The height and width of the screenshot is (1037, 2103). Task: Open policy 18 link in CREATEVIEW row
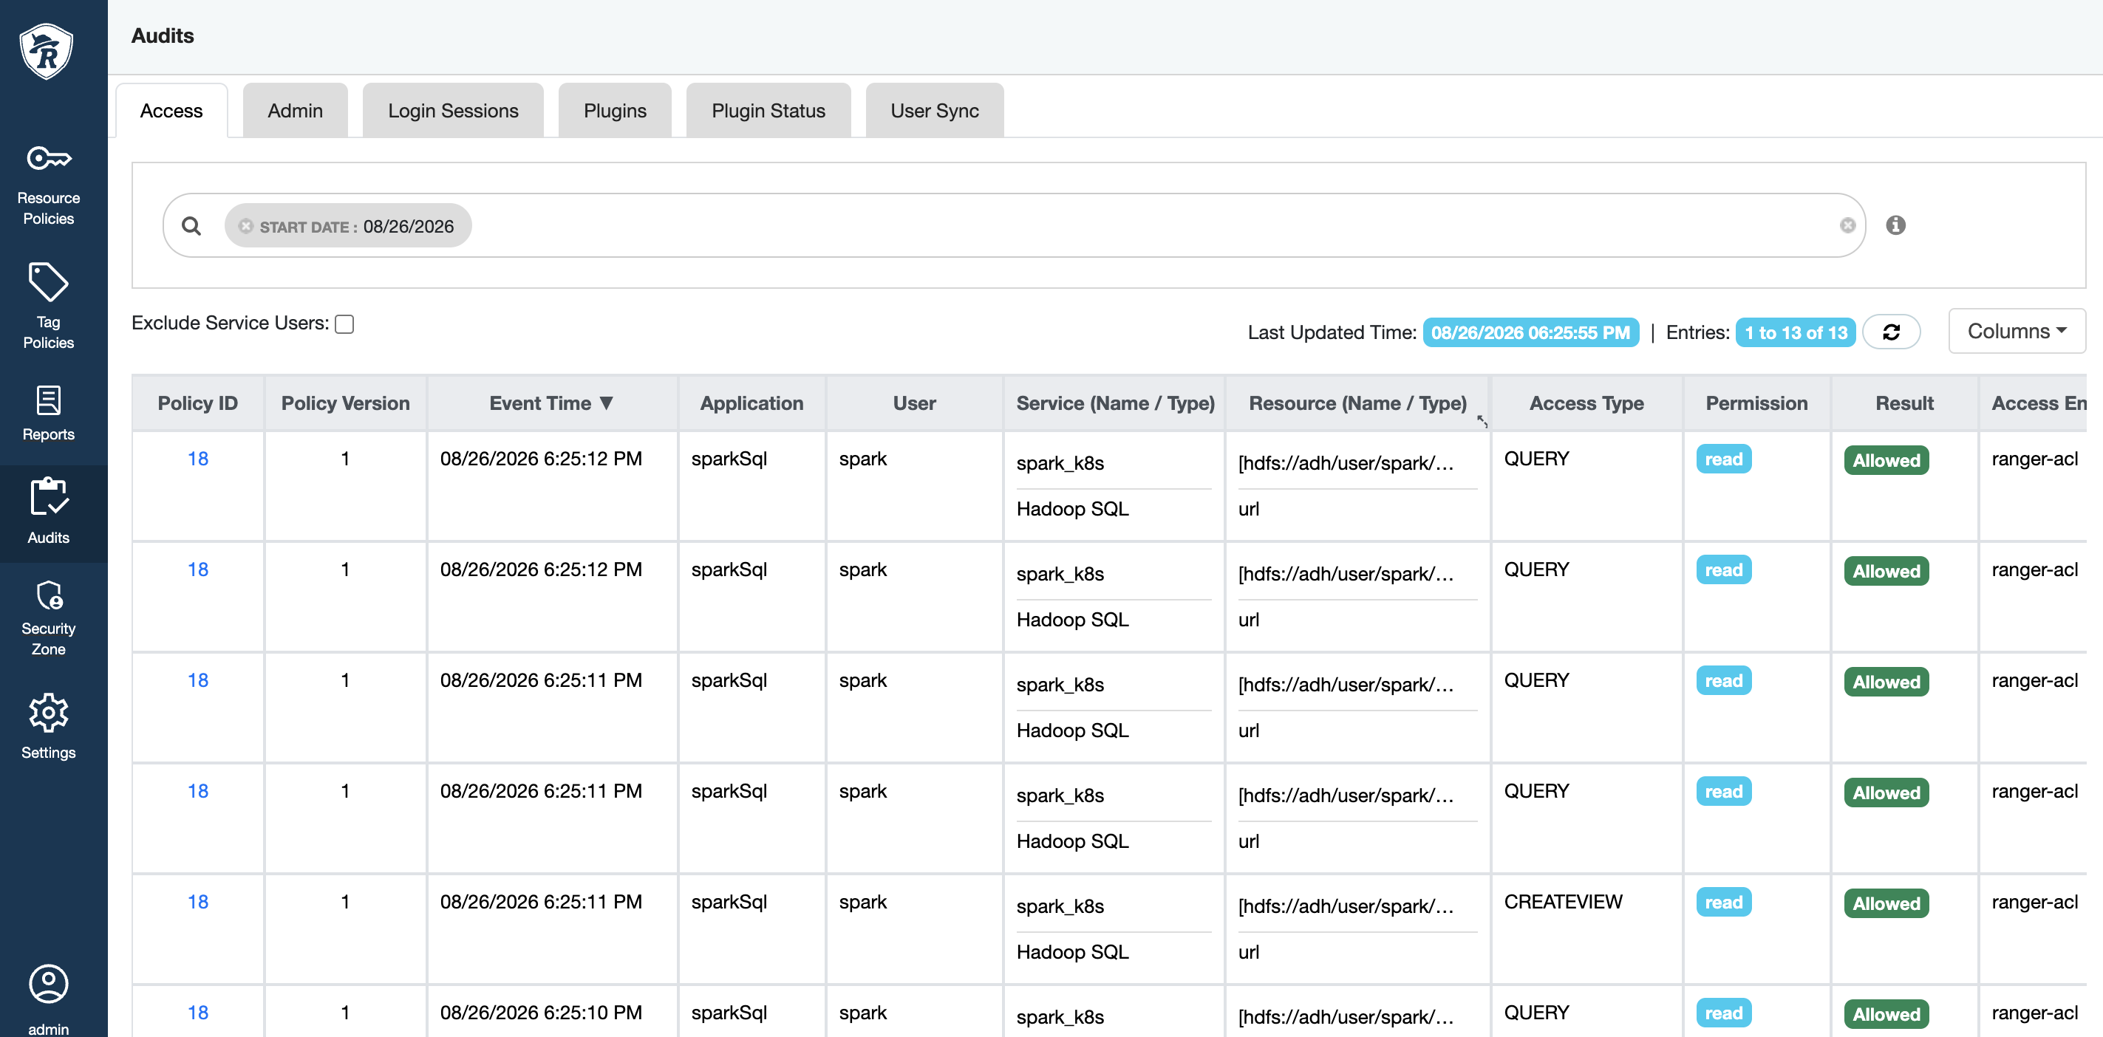(x=197, y=902)
